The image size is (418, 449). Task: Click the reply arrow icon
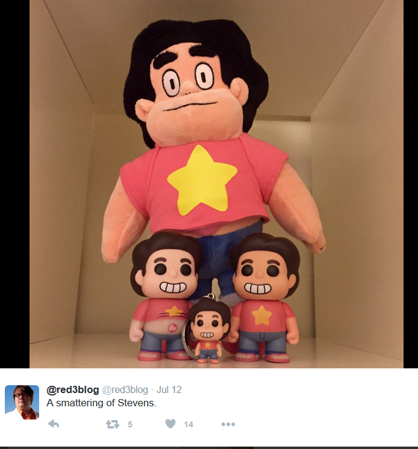(54, 424)
